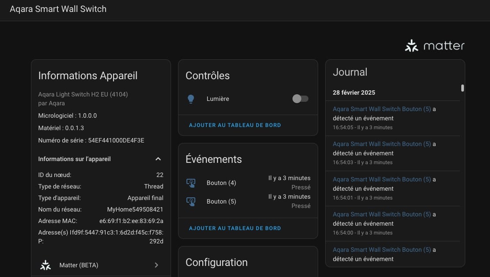Click the Contrôles card heading

(x=208, y=75)
